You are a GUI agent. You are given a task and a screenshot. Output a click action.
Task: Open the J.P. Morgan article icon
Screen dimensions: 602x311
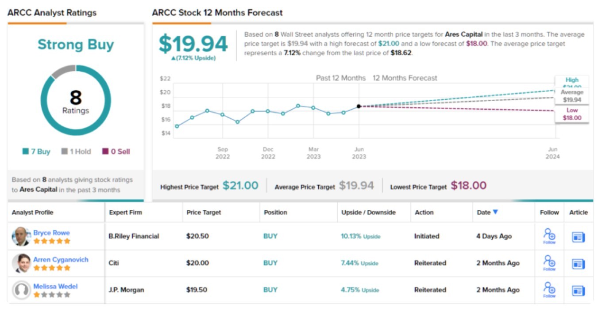(x=578, y=291)
